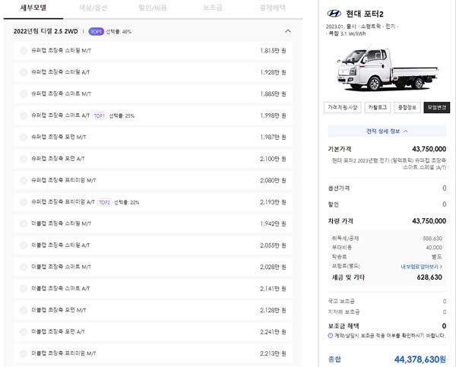The image size is (456, 367).
Task: Click the 1,998만 원 price
Action: [273, 115]
